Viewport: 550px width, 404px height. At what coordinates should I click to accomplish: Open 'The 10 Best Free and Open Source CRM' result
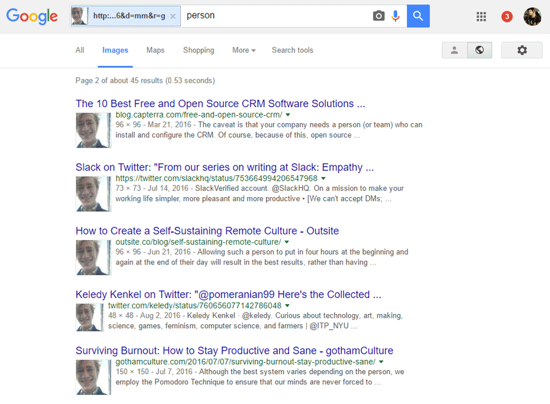(x=220, y=103)
